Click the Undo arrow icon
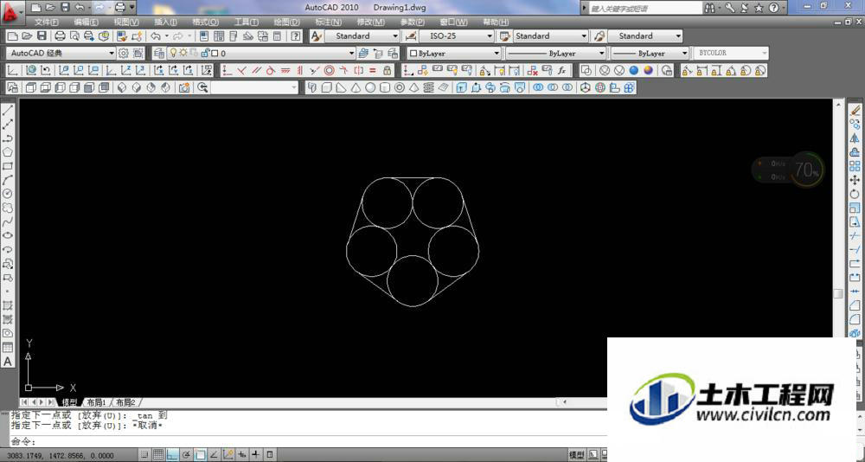Viewport: 865px width, 462px height. tap(156, 35)
